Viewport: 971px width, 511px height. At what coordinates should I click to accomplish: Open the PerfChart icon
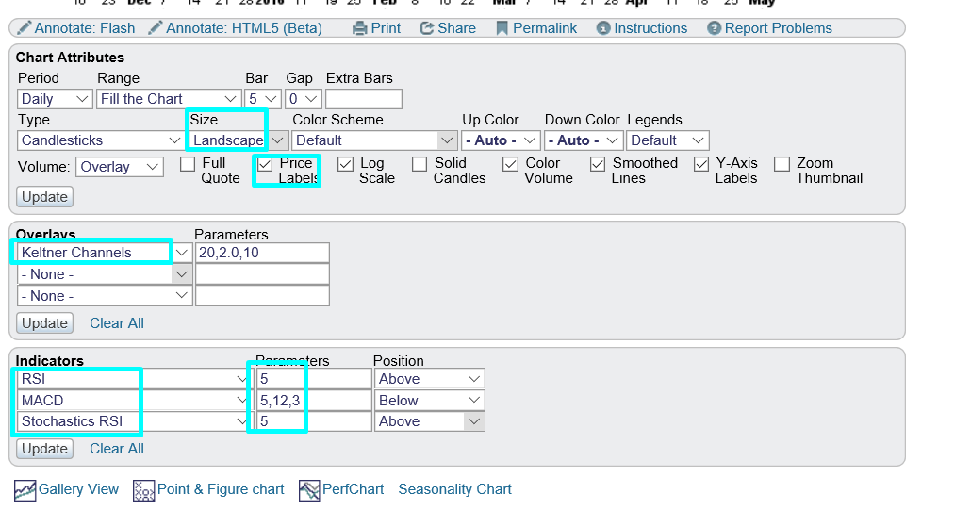309,490
